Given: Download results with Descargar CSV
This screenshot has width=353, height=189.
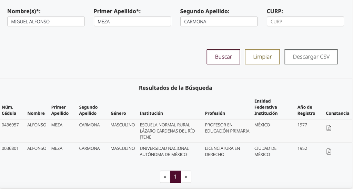Looking at the screenshot, I should 311,57.
